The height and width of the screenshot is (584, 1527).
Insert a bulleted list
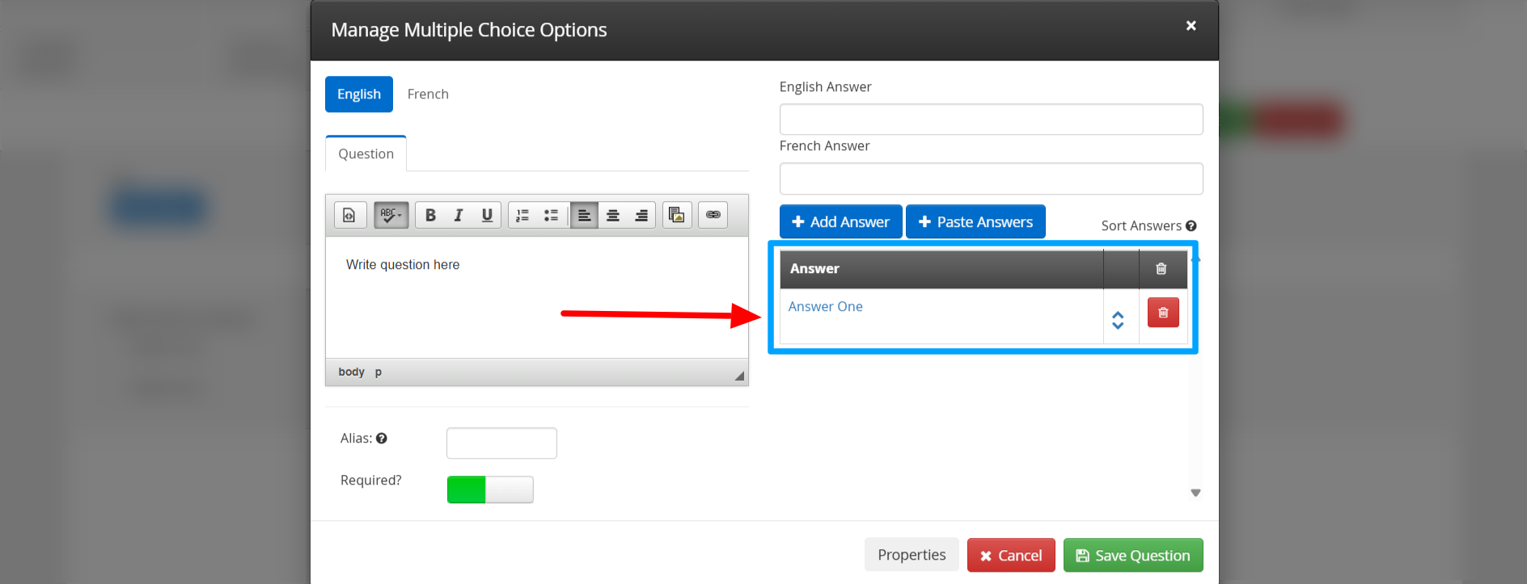coord(551,215)
